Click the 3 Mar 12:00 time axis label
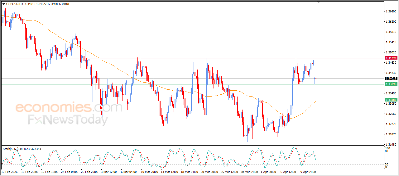The height and width of the screenshot is (176, 399). 109,171
